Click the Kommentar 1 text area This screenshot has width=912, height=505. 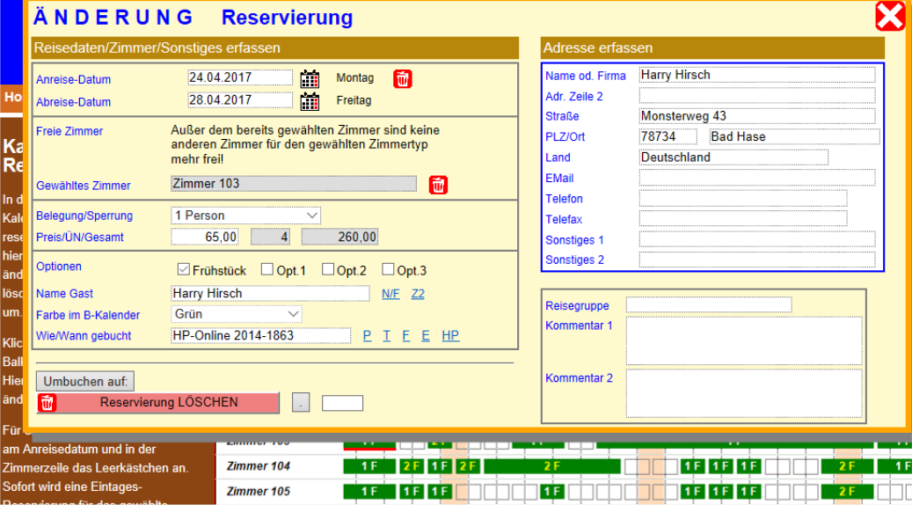[744, 341]
